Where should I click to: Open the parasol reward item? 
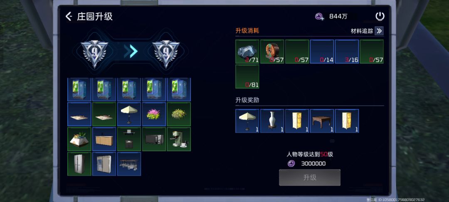[x=247, y=121]
